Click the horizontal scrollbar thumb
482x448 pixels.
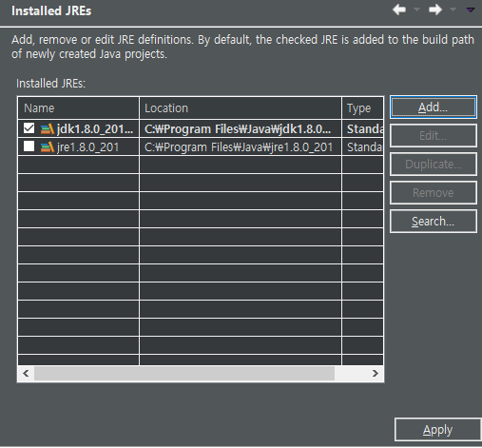[x=184, y=374]
